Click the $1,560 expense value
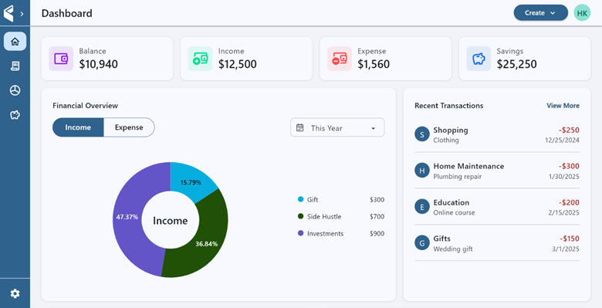 [x=374, y=64]
